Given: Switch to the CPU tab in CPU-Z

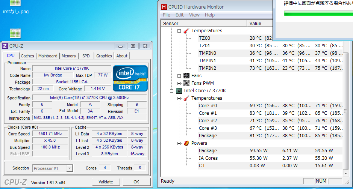Looking at the screenshot, I should [x=11, y=55].
